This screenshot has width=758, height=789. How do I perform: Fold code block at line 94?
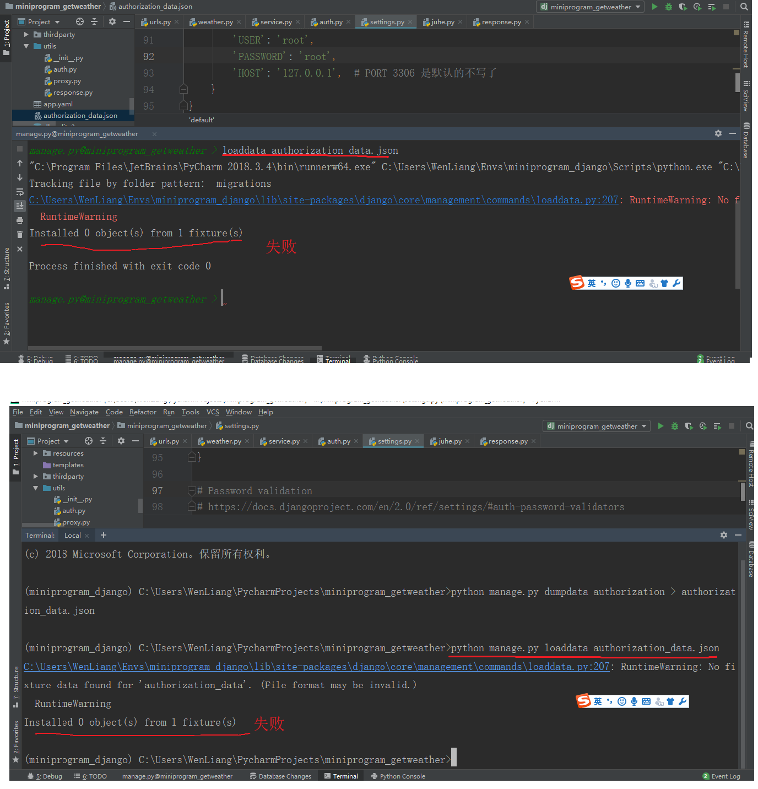click(x=184, y=89)
